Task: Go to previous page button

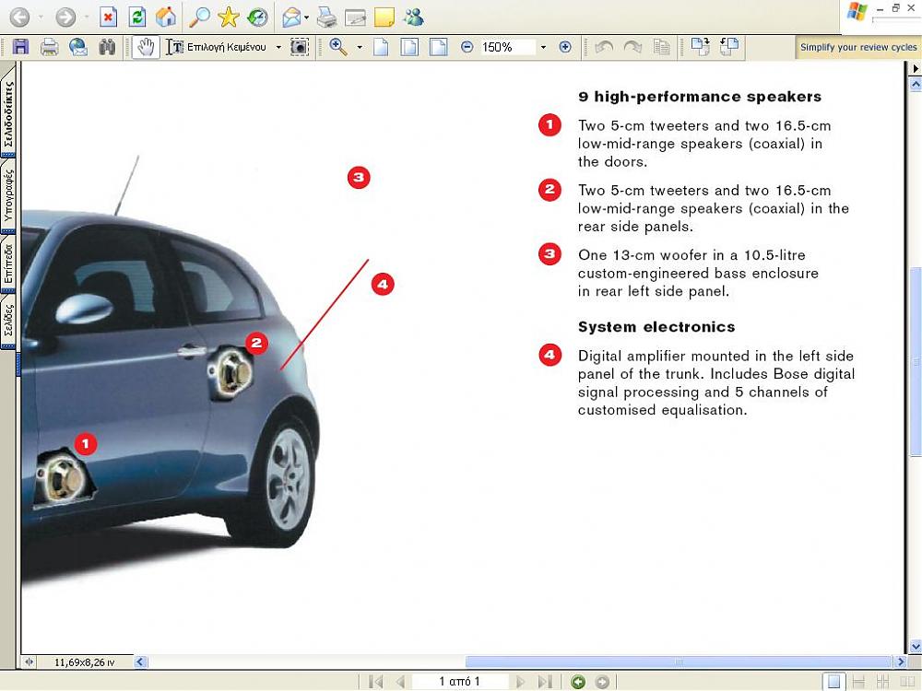Action: [400, 682]
